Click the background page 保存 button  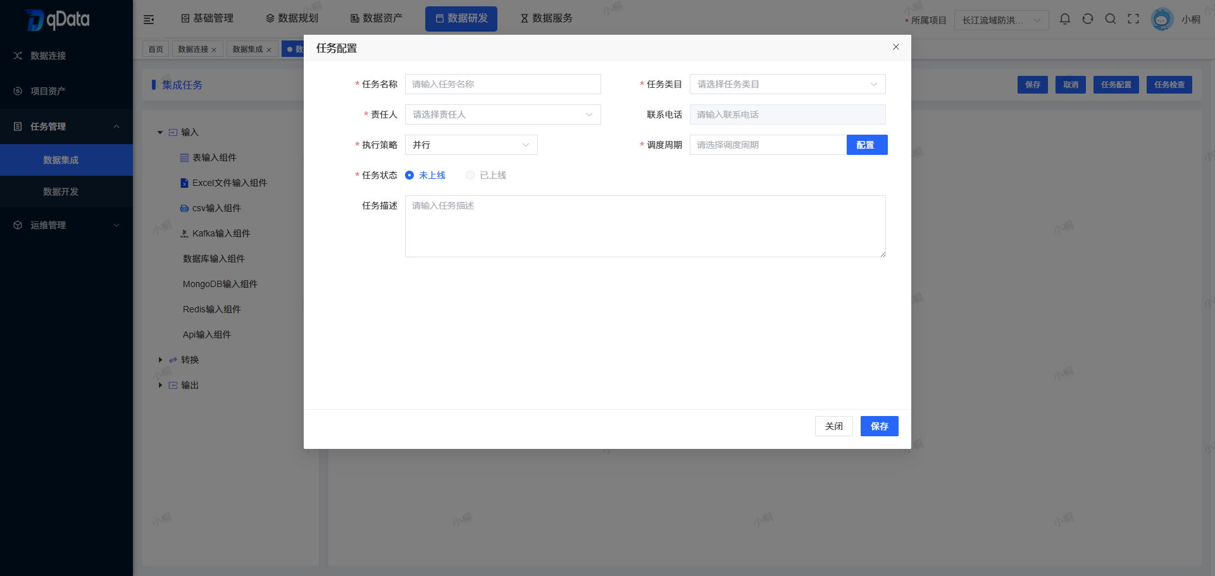(1033, 85)
